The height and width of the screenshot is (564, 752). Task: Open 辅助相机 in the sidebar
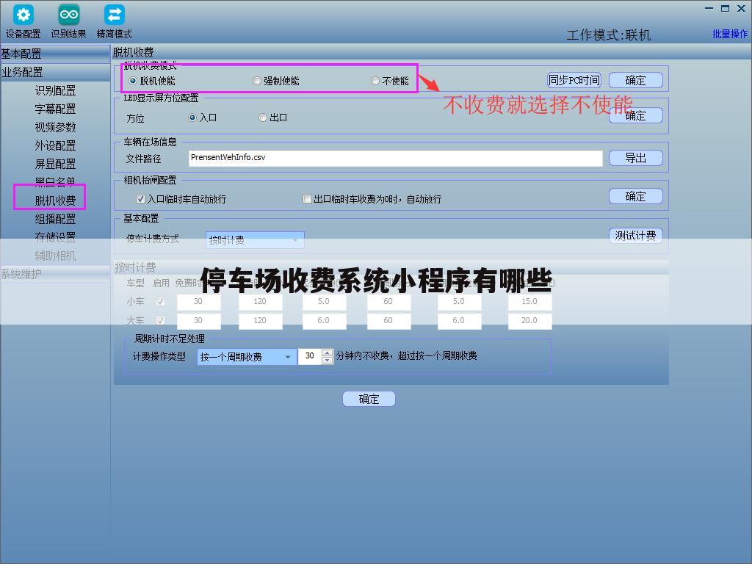point(55,256)
